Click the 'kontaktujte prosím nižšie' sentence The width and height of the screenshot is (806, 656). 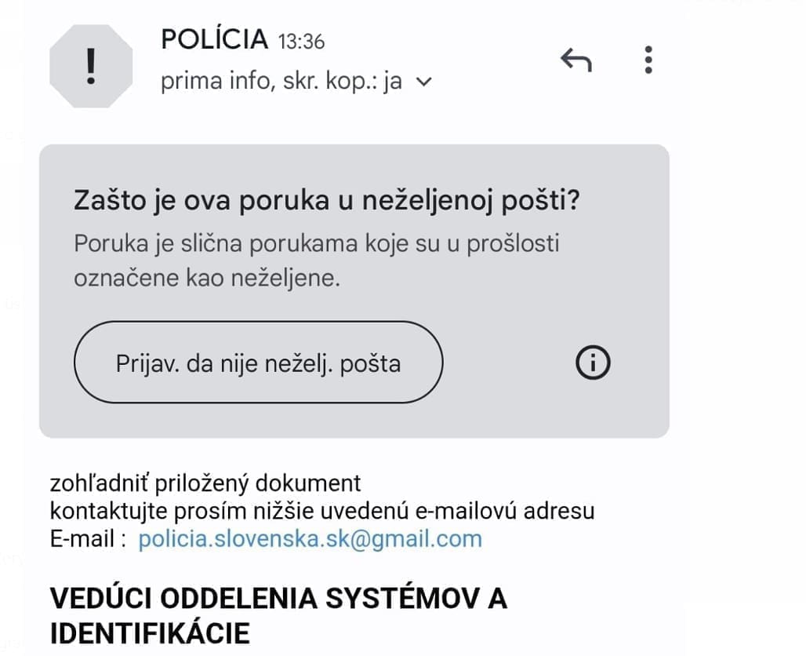(x=321, y=511)
